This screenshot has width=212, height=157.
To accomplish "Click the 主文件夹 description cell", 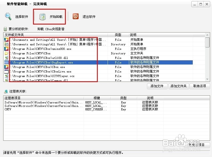I will [x=137, y=53].
